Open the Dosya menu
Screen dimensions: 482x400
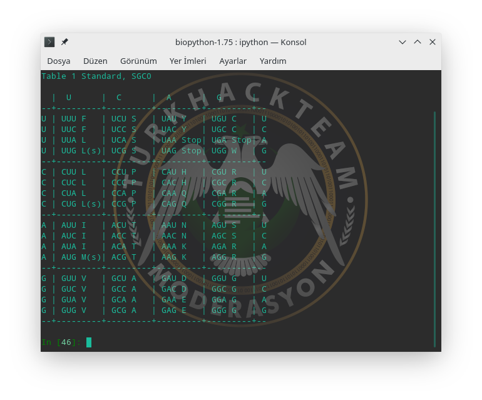click(59, 61)
